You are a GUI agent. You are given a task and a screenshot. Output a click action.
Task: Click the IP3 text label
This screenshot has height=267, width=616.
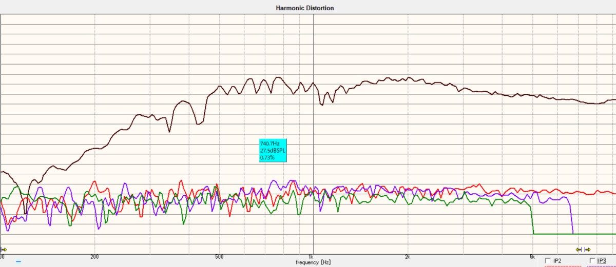tap(602, 261)
